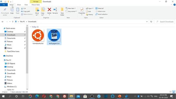
Task: Click Paste shortcut in ribbon
Action: 27,14
